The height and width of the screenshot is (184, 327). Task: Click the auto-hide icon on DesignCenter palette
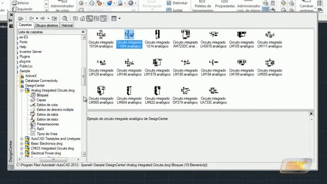[x=11, y=20]
